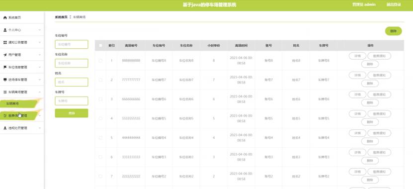The image size is (413, 189).
Task: Tick the select-all checkbox in the table header
Action: click(x=100, y=46)
